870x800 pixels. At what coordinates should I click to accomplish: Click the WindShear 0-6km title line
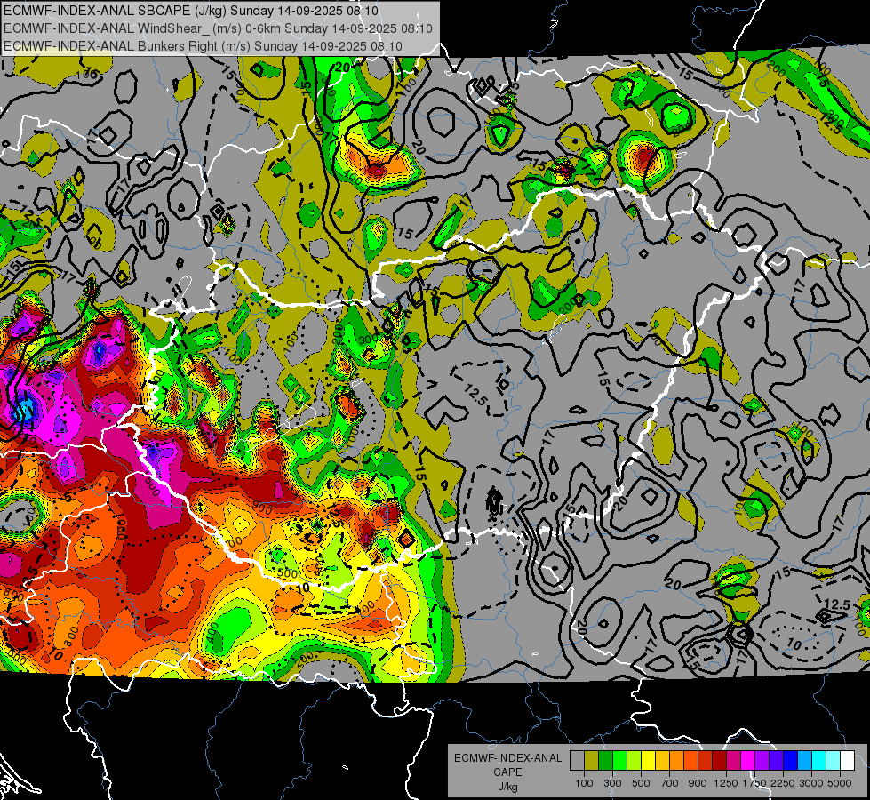[x=218, y=28]
